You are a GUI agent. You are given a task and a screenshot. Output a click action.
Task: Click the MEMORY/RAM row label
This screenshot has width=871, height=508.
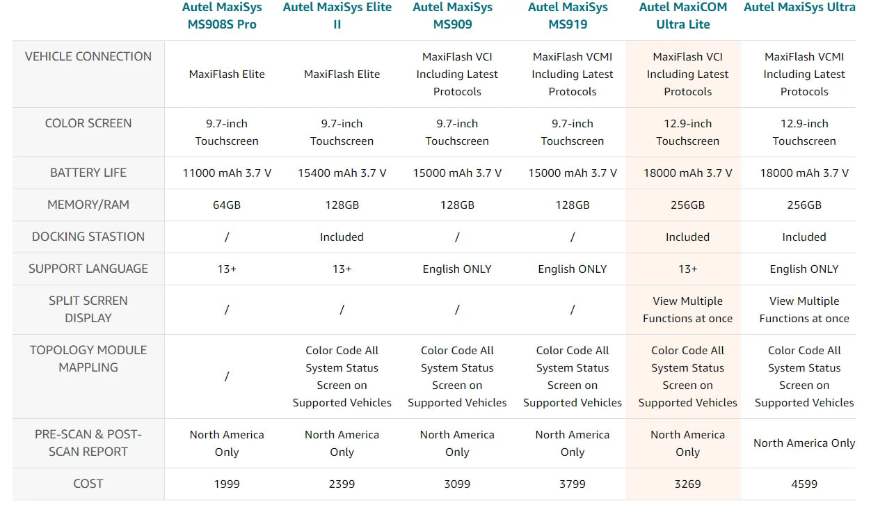tap(88, 205)
